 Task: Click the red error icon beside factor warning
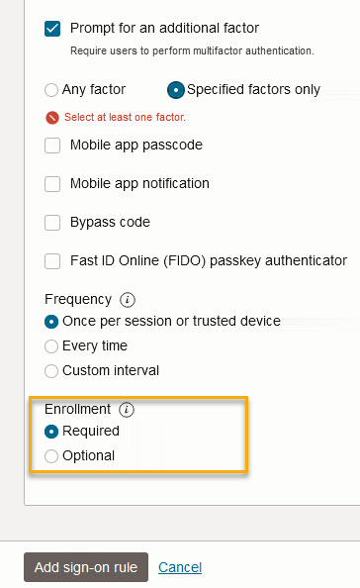point(52,118)
